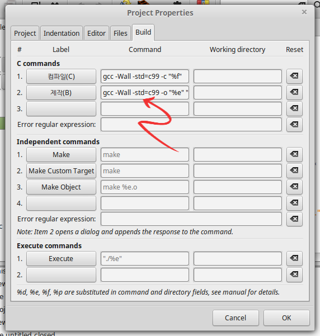The width and height of the screenshot is (320, 336).
Task: Reset C commands error regular expression
Action: 294,125
